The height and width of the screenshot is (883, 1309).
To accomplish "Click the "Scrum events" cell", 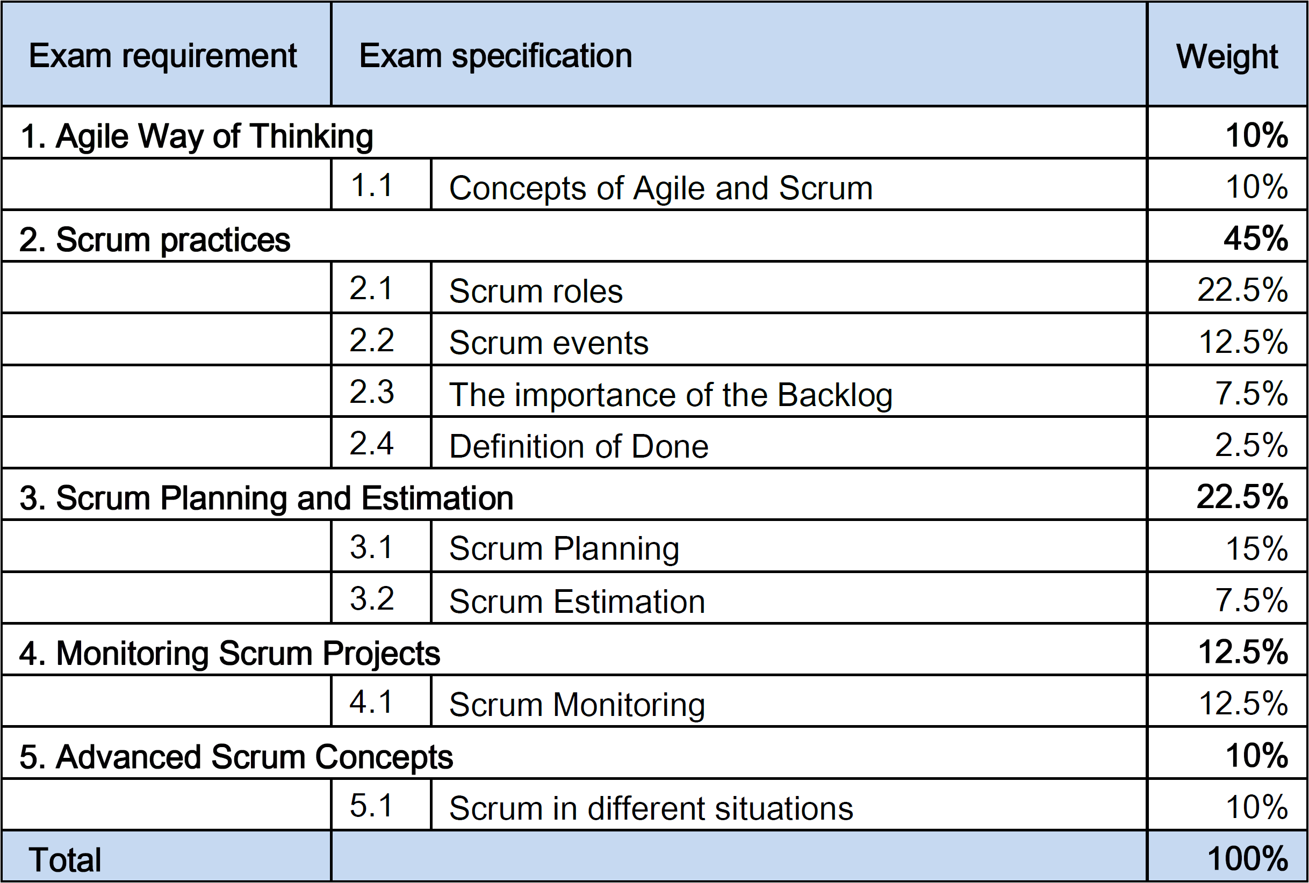I will point(788,339).
